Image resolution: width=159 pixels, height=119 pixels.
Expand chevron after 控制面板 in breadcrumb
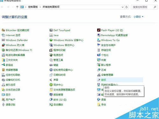pyautogui.click(x=40, y=7)
